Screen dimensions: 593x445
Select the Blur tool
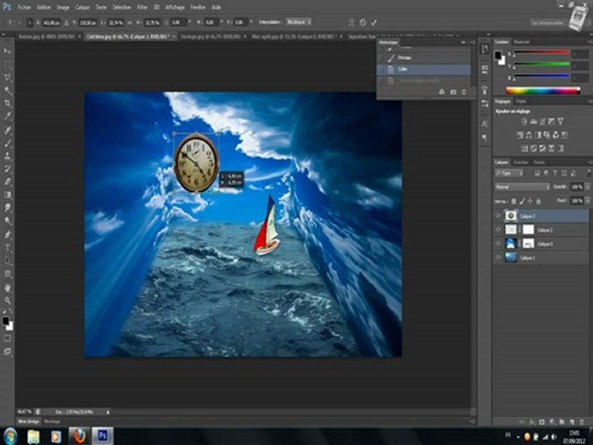pos(7,208)
